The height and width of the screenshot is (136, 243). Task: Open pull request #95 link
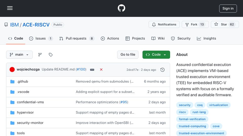pyautogui.click(x=124, y=102)
